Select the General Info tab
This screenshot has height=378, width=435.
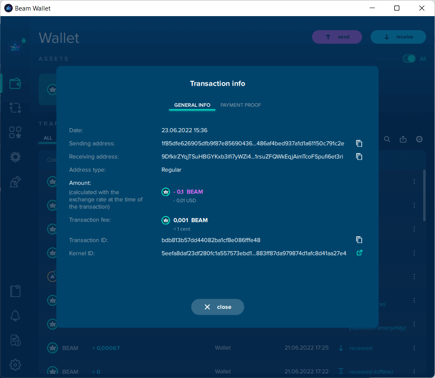coord(192,105)
